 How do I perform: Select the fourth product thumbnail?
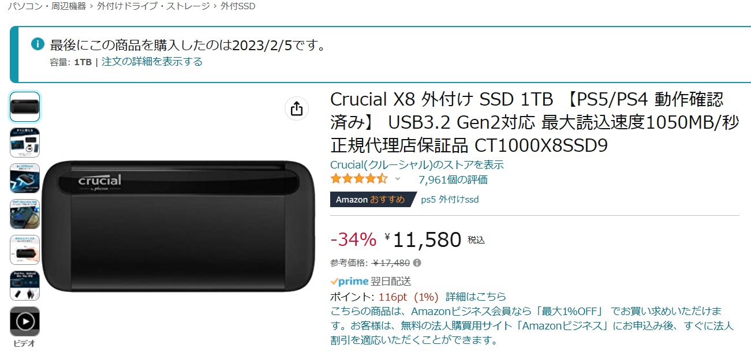[x=25, y=214]
